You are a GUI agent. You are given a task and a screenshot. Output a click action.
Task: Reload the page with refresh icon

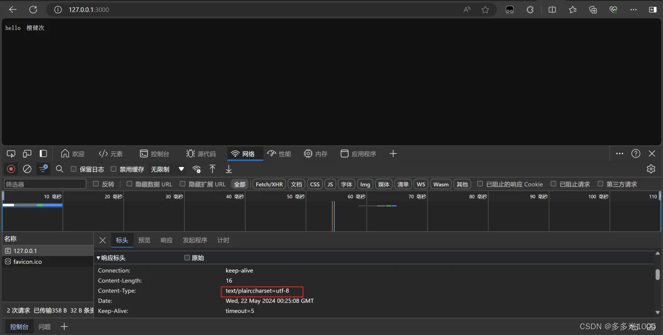33,10
